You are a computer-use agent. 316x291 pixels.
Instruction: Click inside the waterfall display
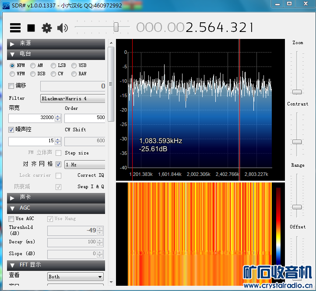(x=200, y=234)
